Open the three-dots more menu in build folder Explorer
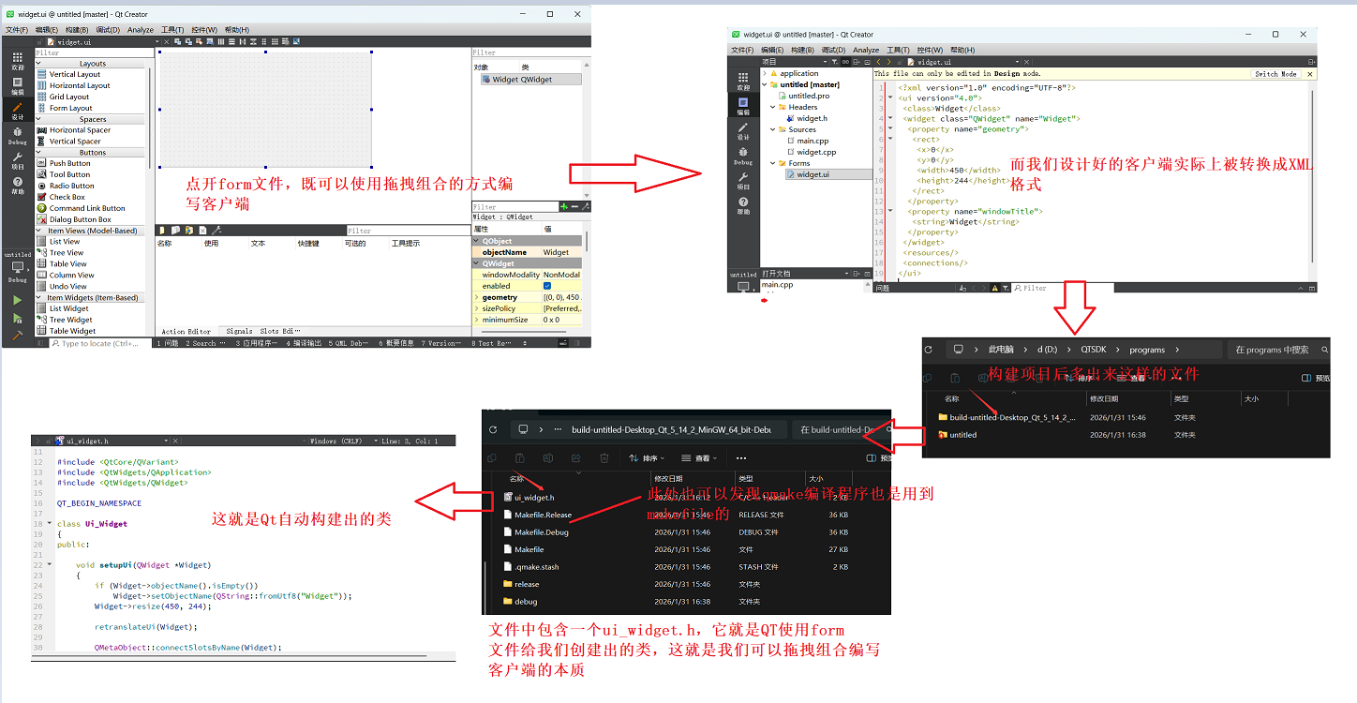 tap(741, 458)
